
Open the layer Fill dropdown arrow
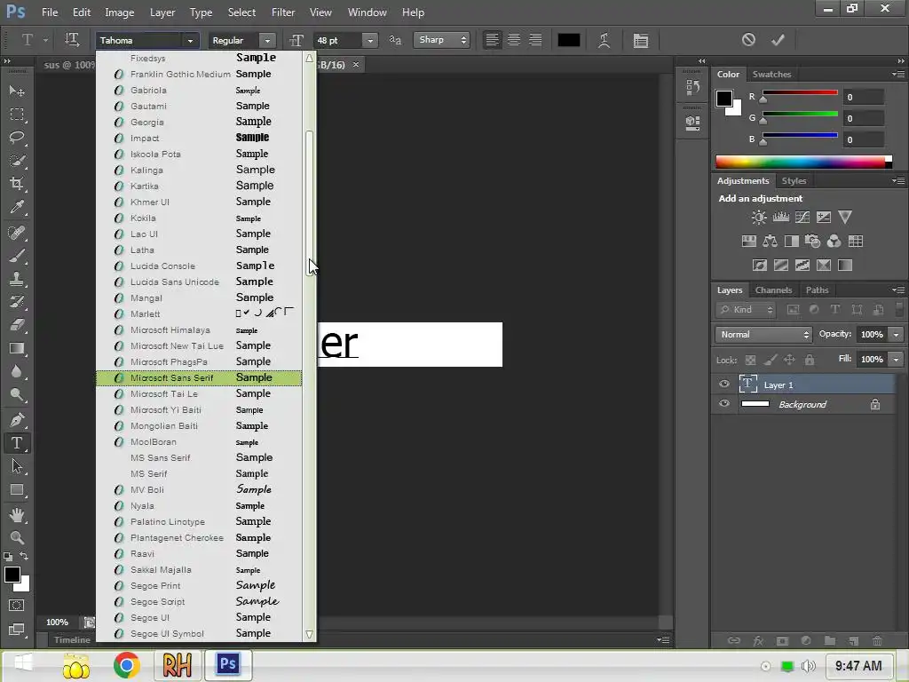click(x=897, y=360)
